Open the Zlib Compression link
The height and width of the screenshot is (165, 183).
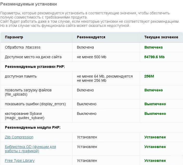click(19, 137)
